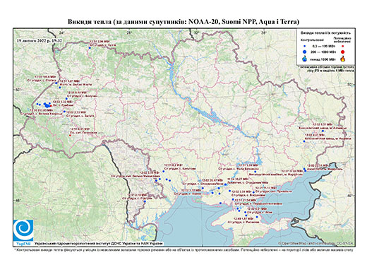Click the 200 — 1000 МВт legend label

point(324,52)
